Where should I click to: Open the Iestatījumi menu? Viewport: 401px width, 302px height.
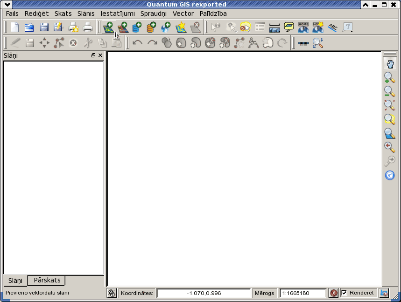pos(117,14)
